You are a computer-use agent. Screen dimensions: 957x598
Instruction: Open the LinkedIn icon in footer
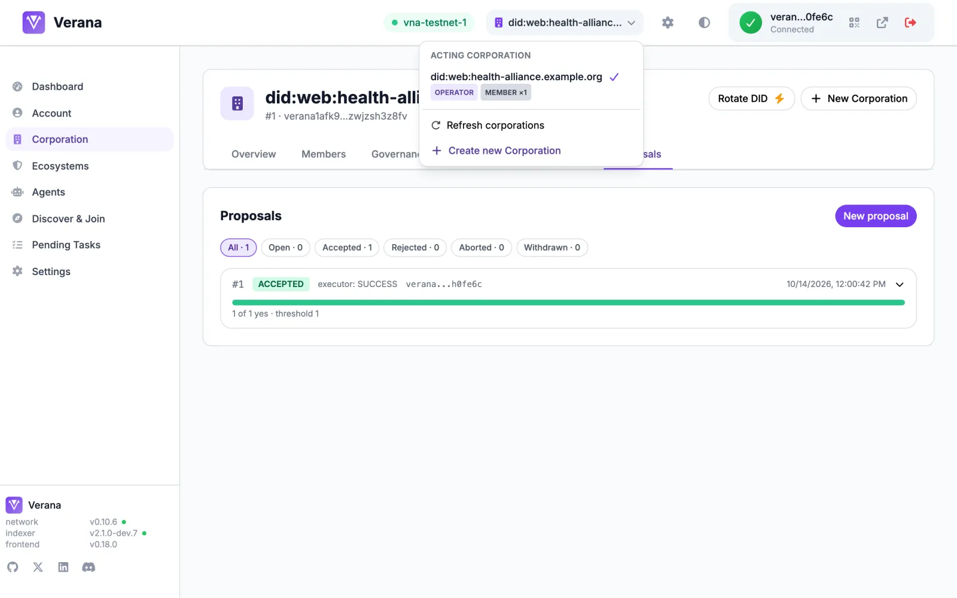[63, 567]
